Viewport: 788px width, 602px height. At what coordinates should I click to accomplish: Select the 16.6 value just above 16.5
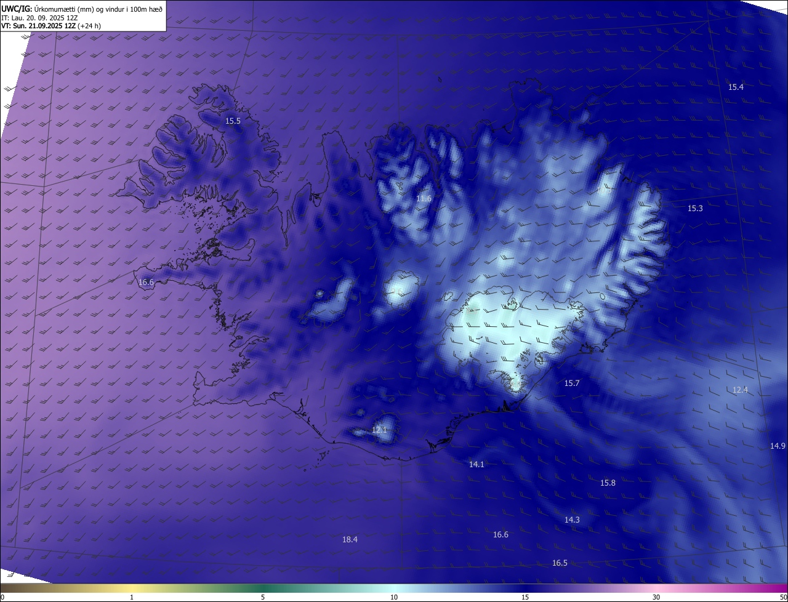pos(501,534)
